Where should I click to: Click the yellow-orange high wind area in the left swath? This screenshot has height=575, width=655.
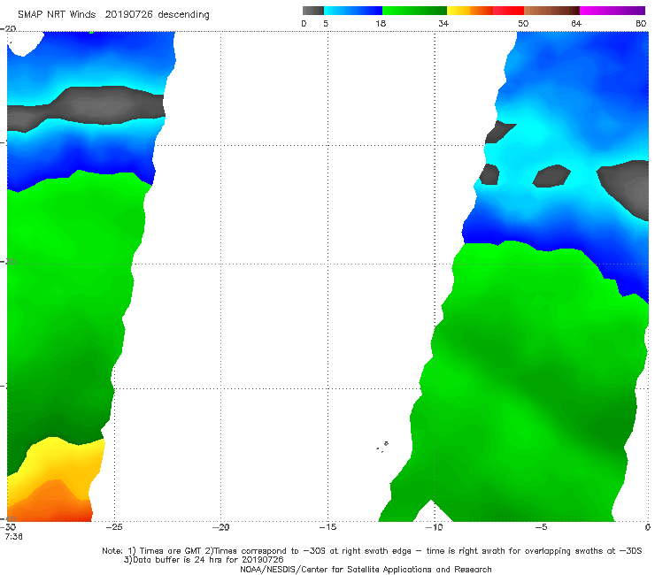54,480
